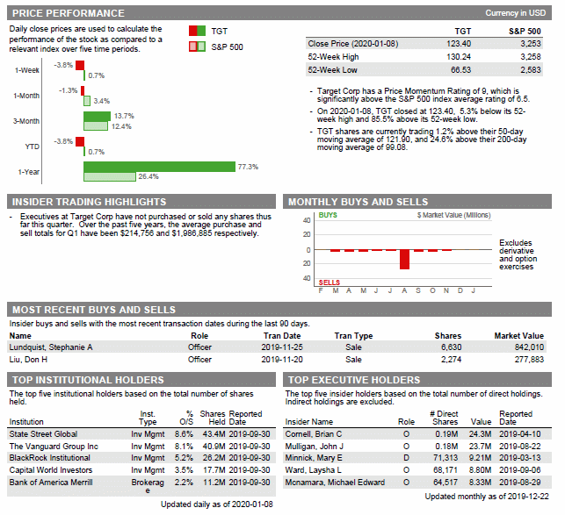Click the large red August sell bar

click(x=405, y=259)
